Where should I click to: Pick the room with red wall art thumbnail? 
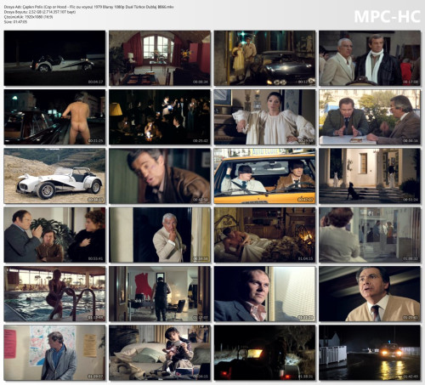pyautogui.click(x=160, y=294)
